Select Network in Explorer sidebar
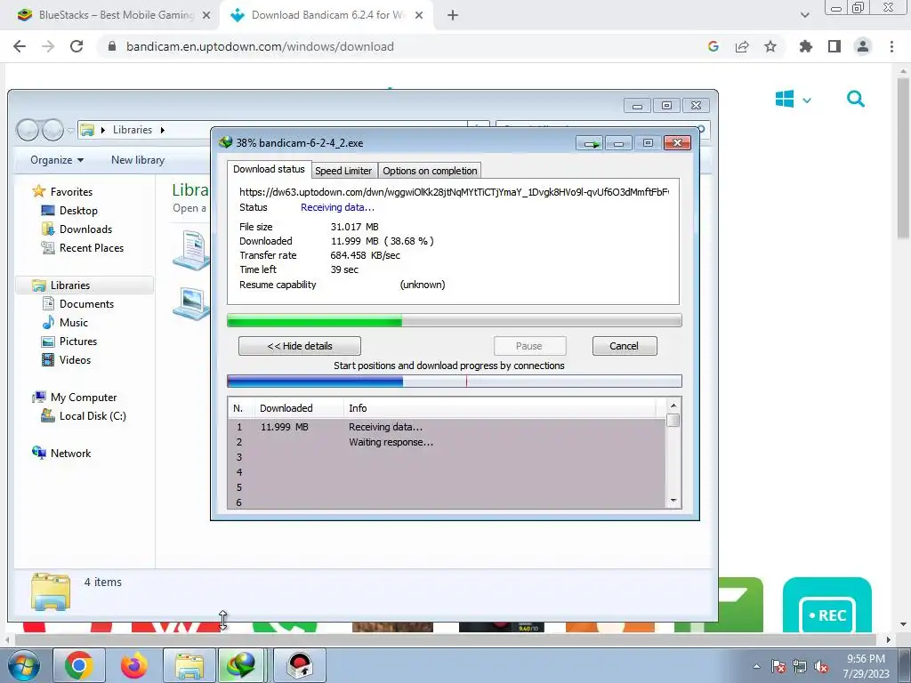 pyautogui.click(x=70, y=453)
